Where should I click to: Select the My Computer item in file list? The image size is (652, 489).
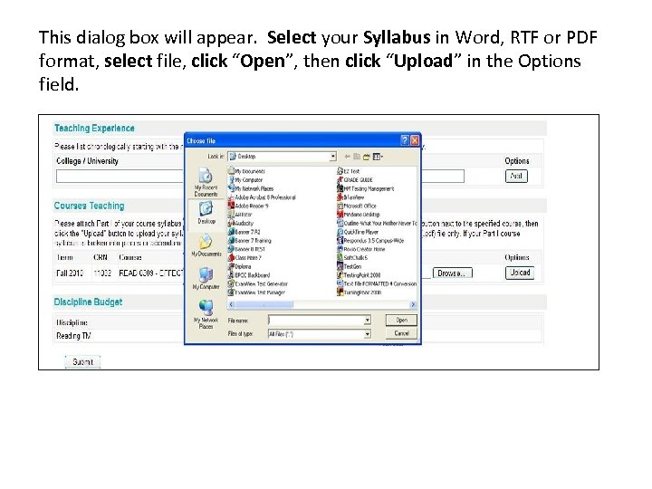tap(245, 180)
